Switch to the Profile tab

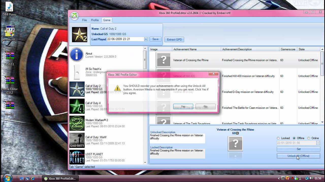(95, 20)
